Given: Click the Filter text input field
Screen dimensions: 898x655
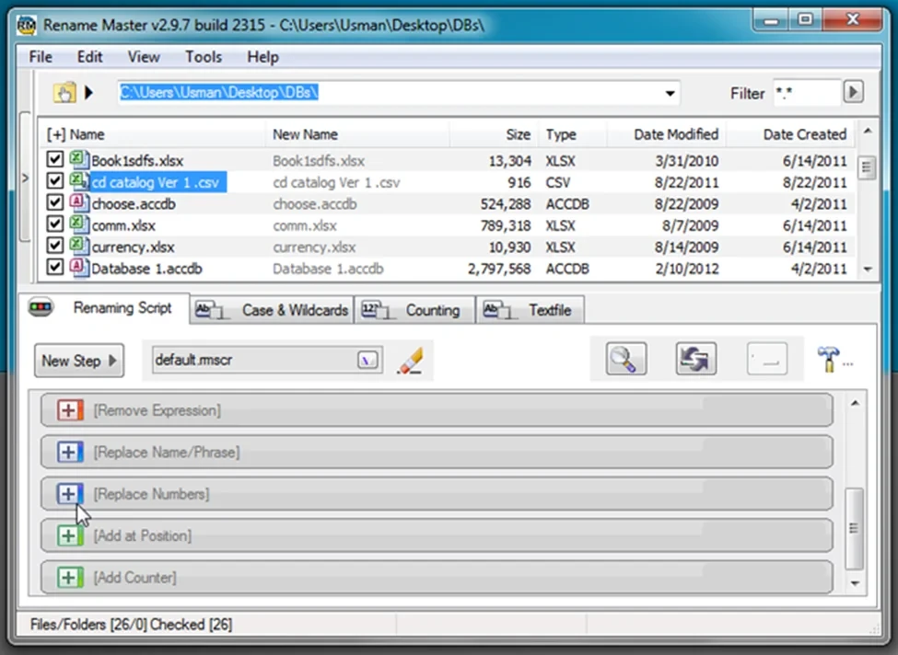Looking at the screenshot, I should click(805, 93).
